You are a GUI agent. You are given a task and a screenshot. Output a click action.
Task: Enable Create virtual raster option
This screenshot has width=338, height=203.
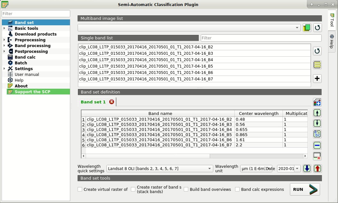click(80, 189)
